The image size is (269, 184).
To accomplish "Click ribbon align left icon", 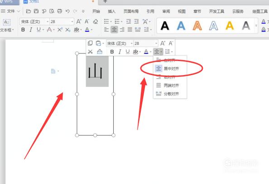I will [106, 30].
